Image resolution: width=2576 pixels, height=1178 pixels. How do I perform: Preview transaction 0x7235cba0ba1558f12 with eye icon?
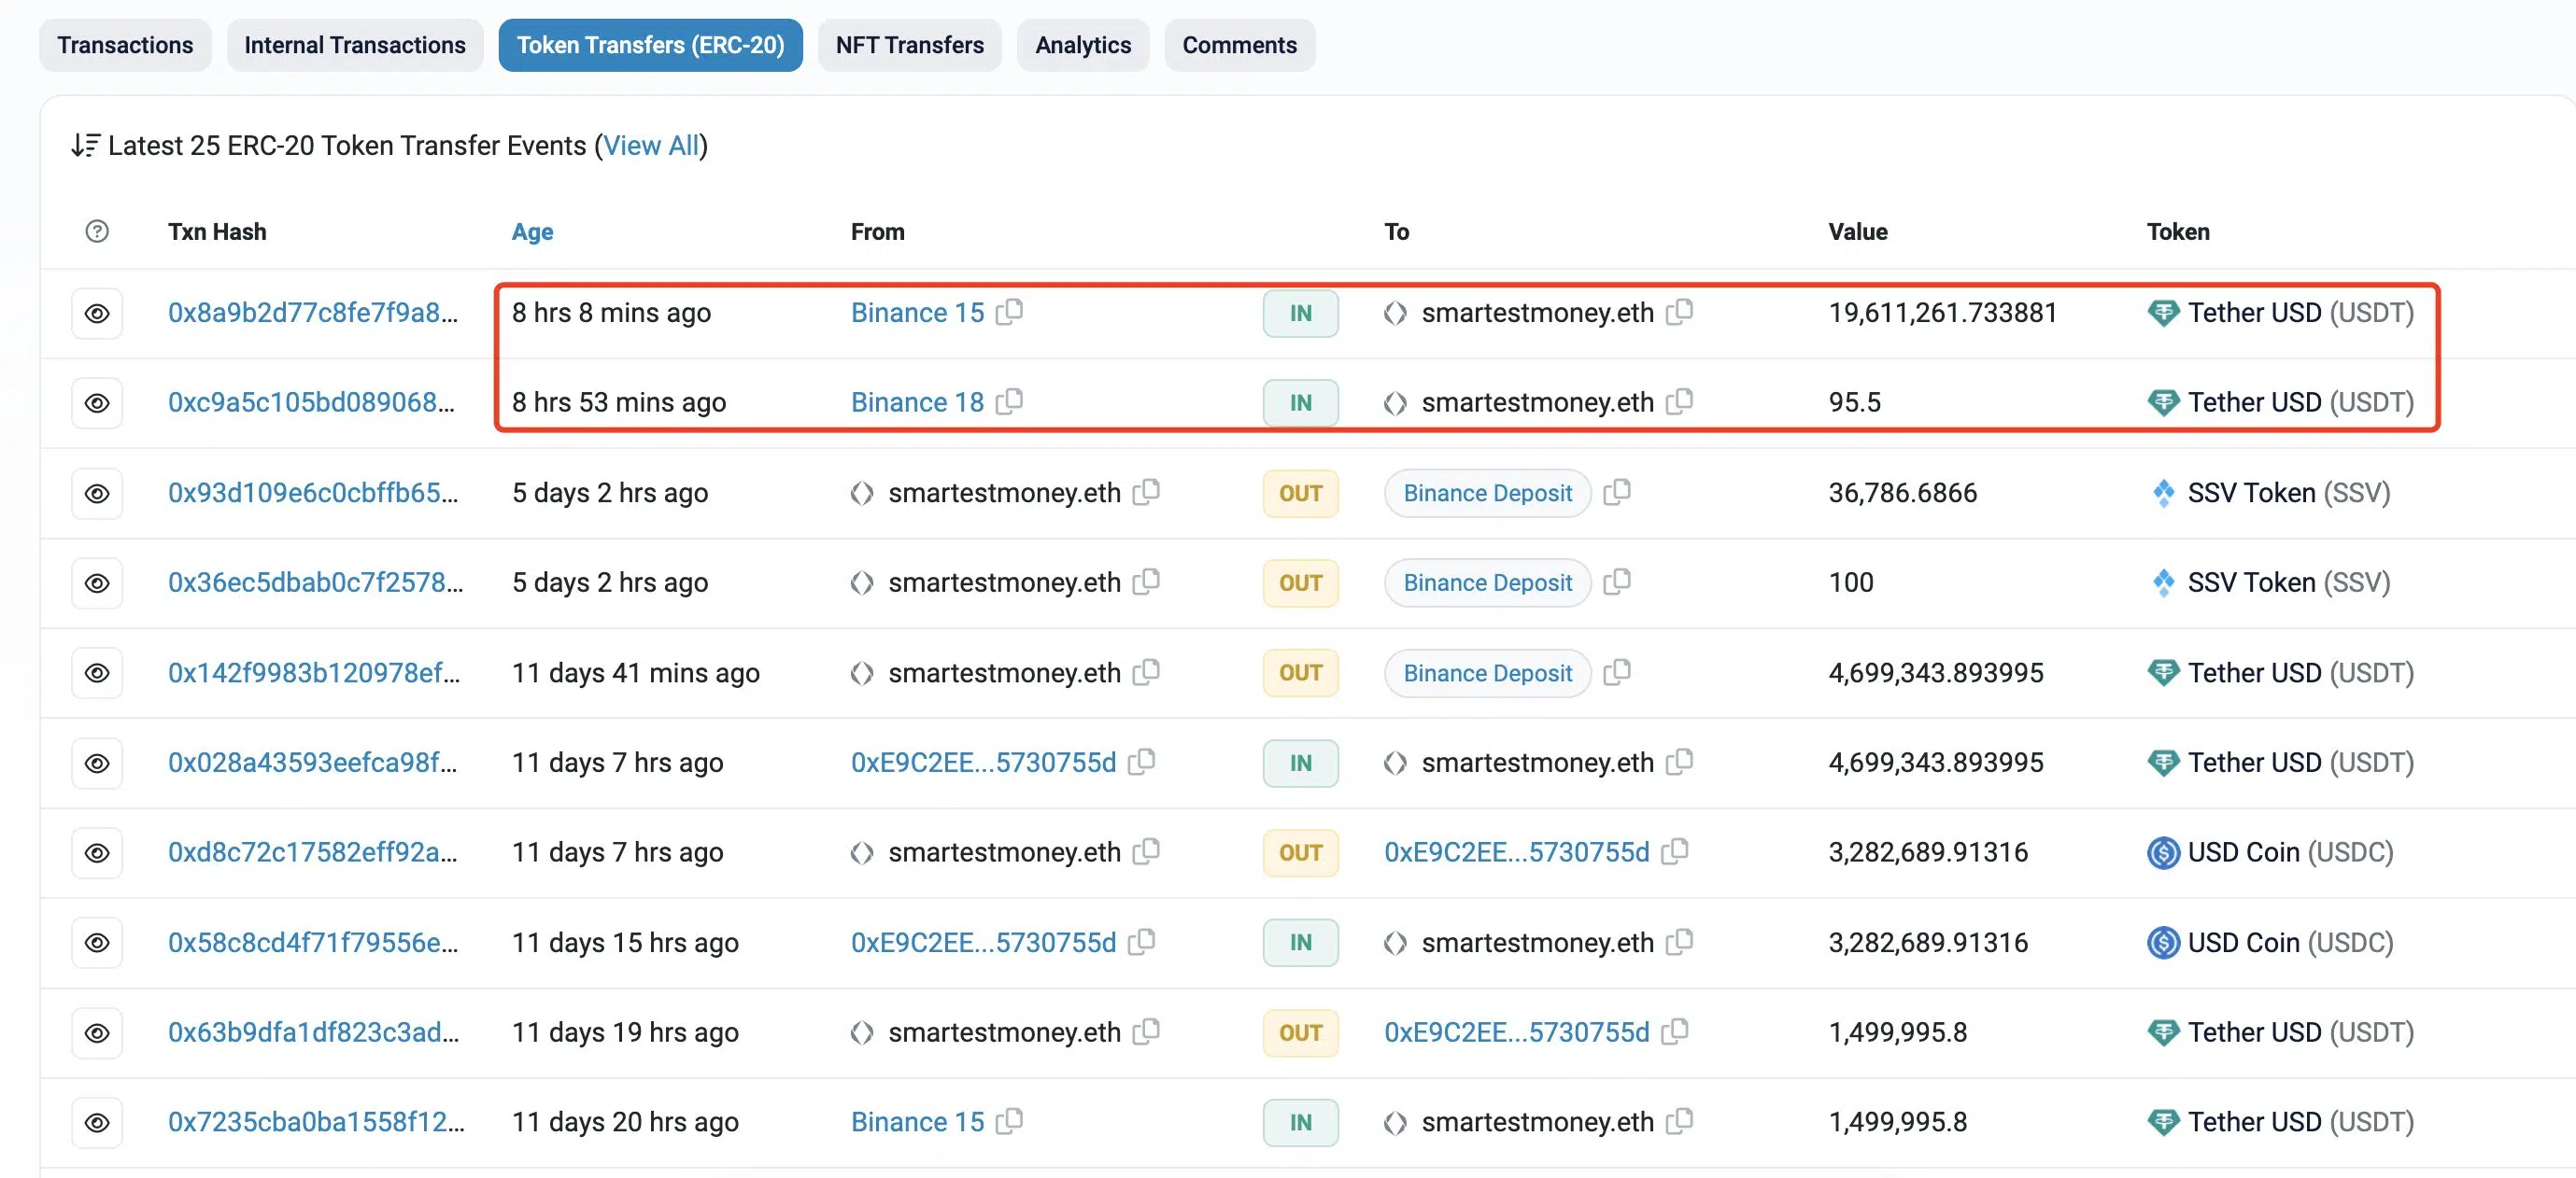pyautogui.click(x=97, y=1123)
